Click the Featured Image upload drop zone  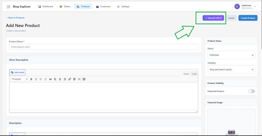point(231,122)
